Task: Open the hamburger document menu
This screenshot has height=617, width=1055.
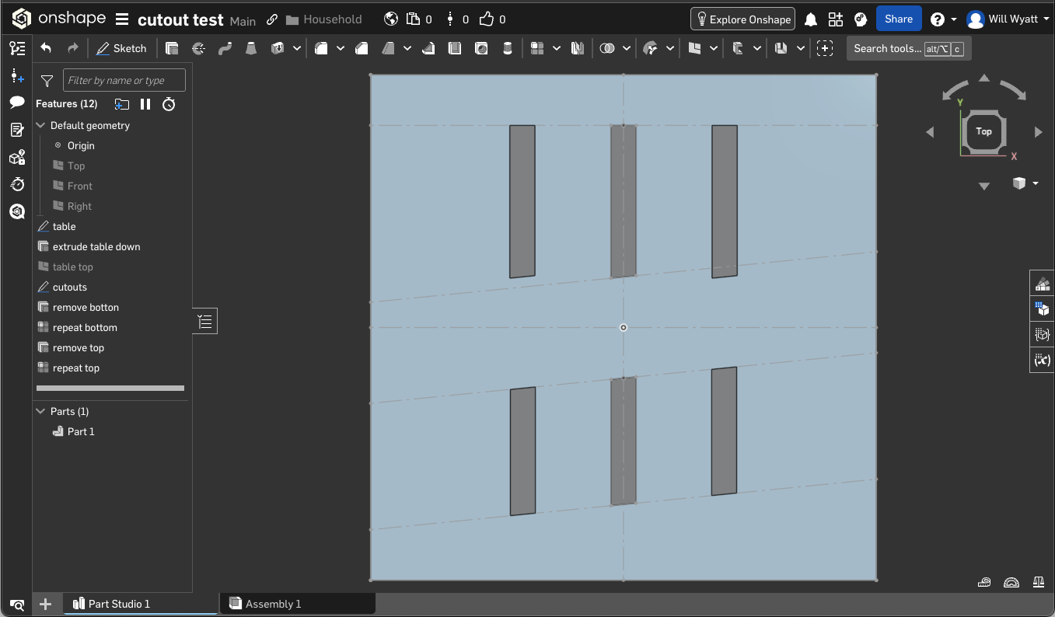Action: pos(122,19)
